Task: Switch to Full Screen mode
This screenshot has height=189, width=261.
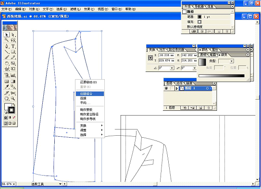Action: coord(14,123)
